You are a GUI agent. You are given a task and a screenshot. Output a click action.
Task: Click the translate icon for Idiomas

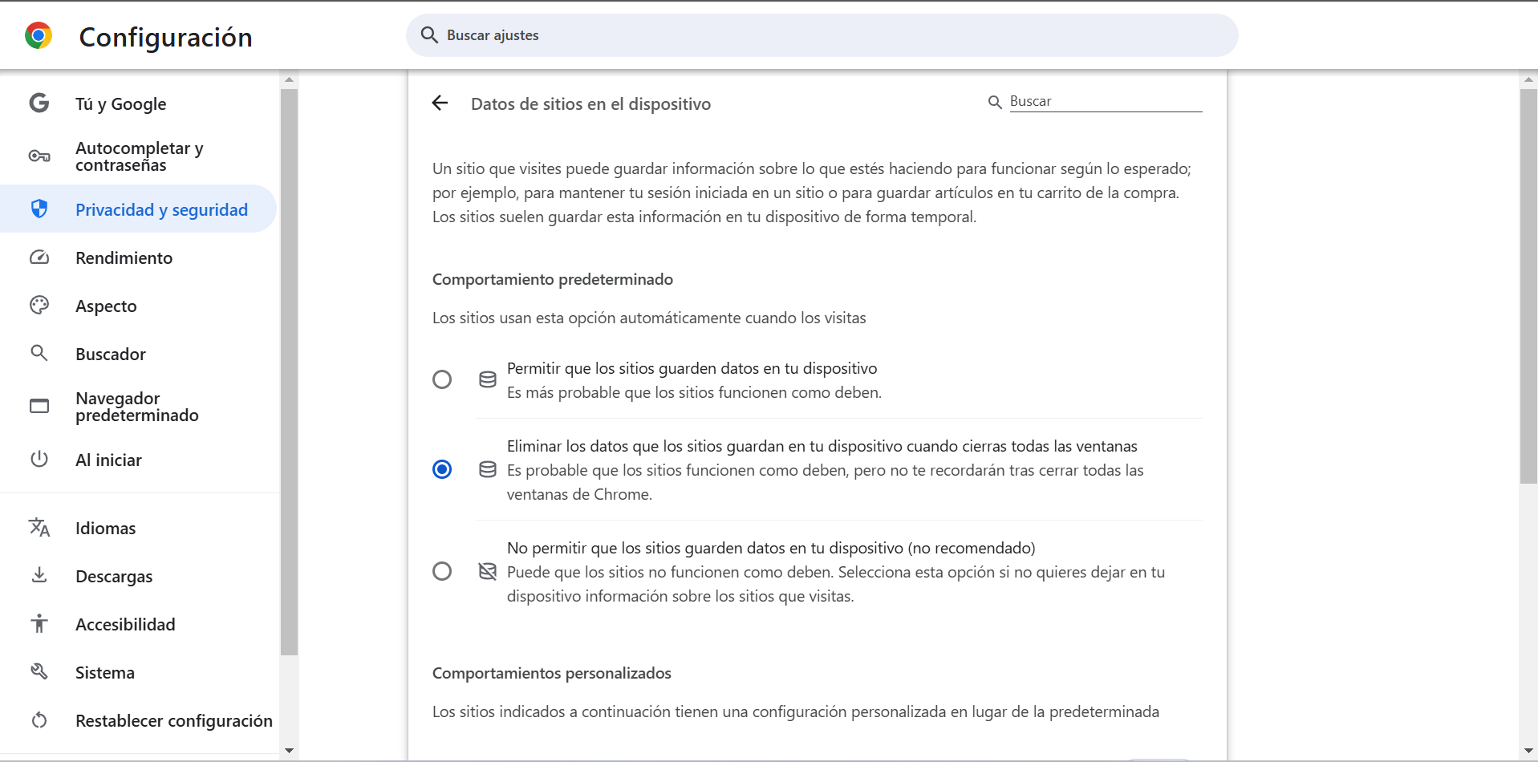[39, 528]
